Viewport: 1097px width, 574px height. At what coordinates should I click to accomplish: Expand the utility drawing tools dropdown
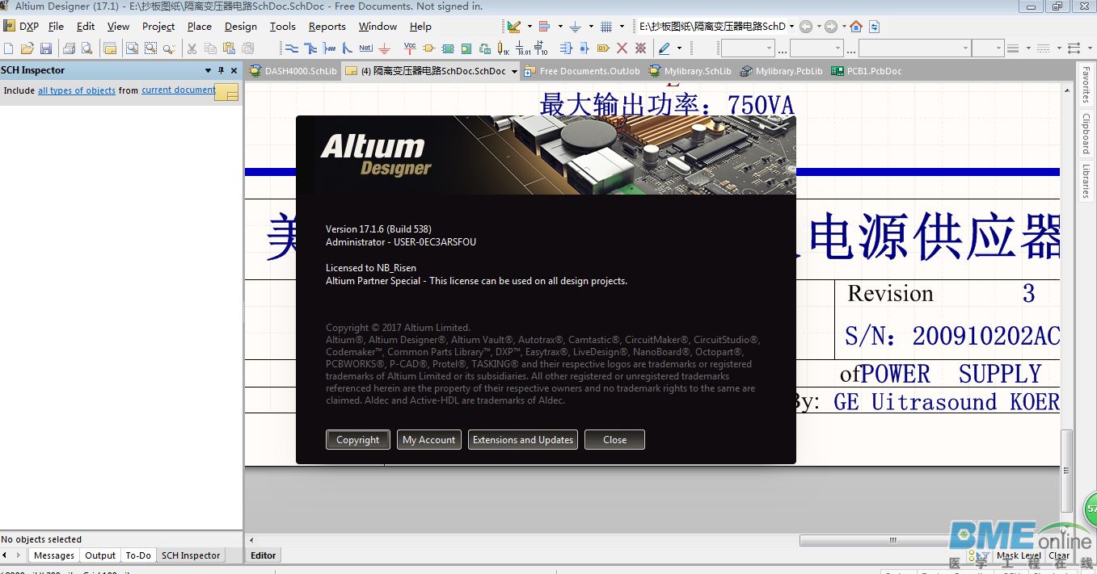[530, 26]
